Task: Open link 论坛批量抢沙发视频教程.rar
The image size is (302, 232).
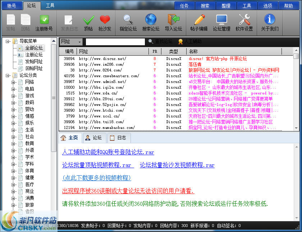Action: (177, 165)
